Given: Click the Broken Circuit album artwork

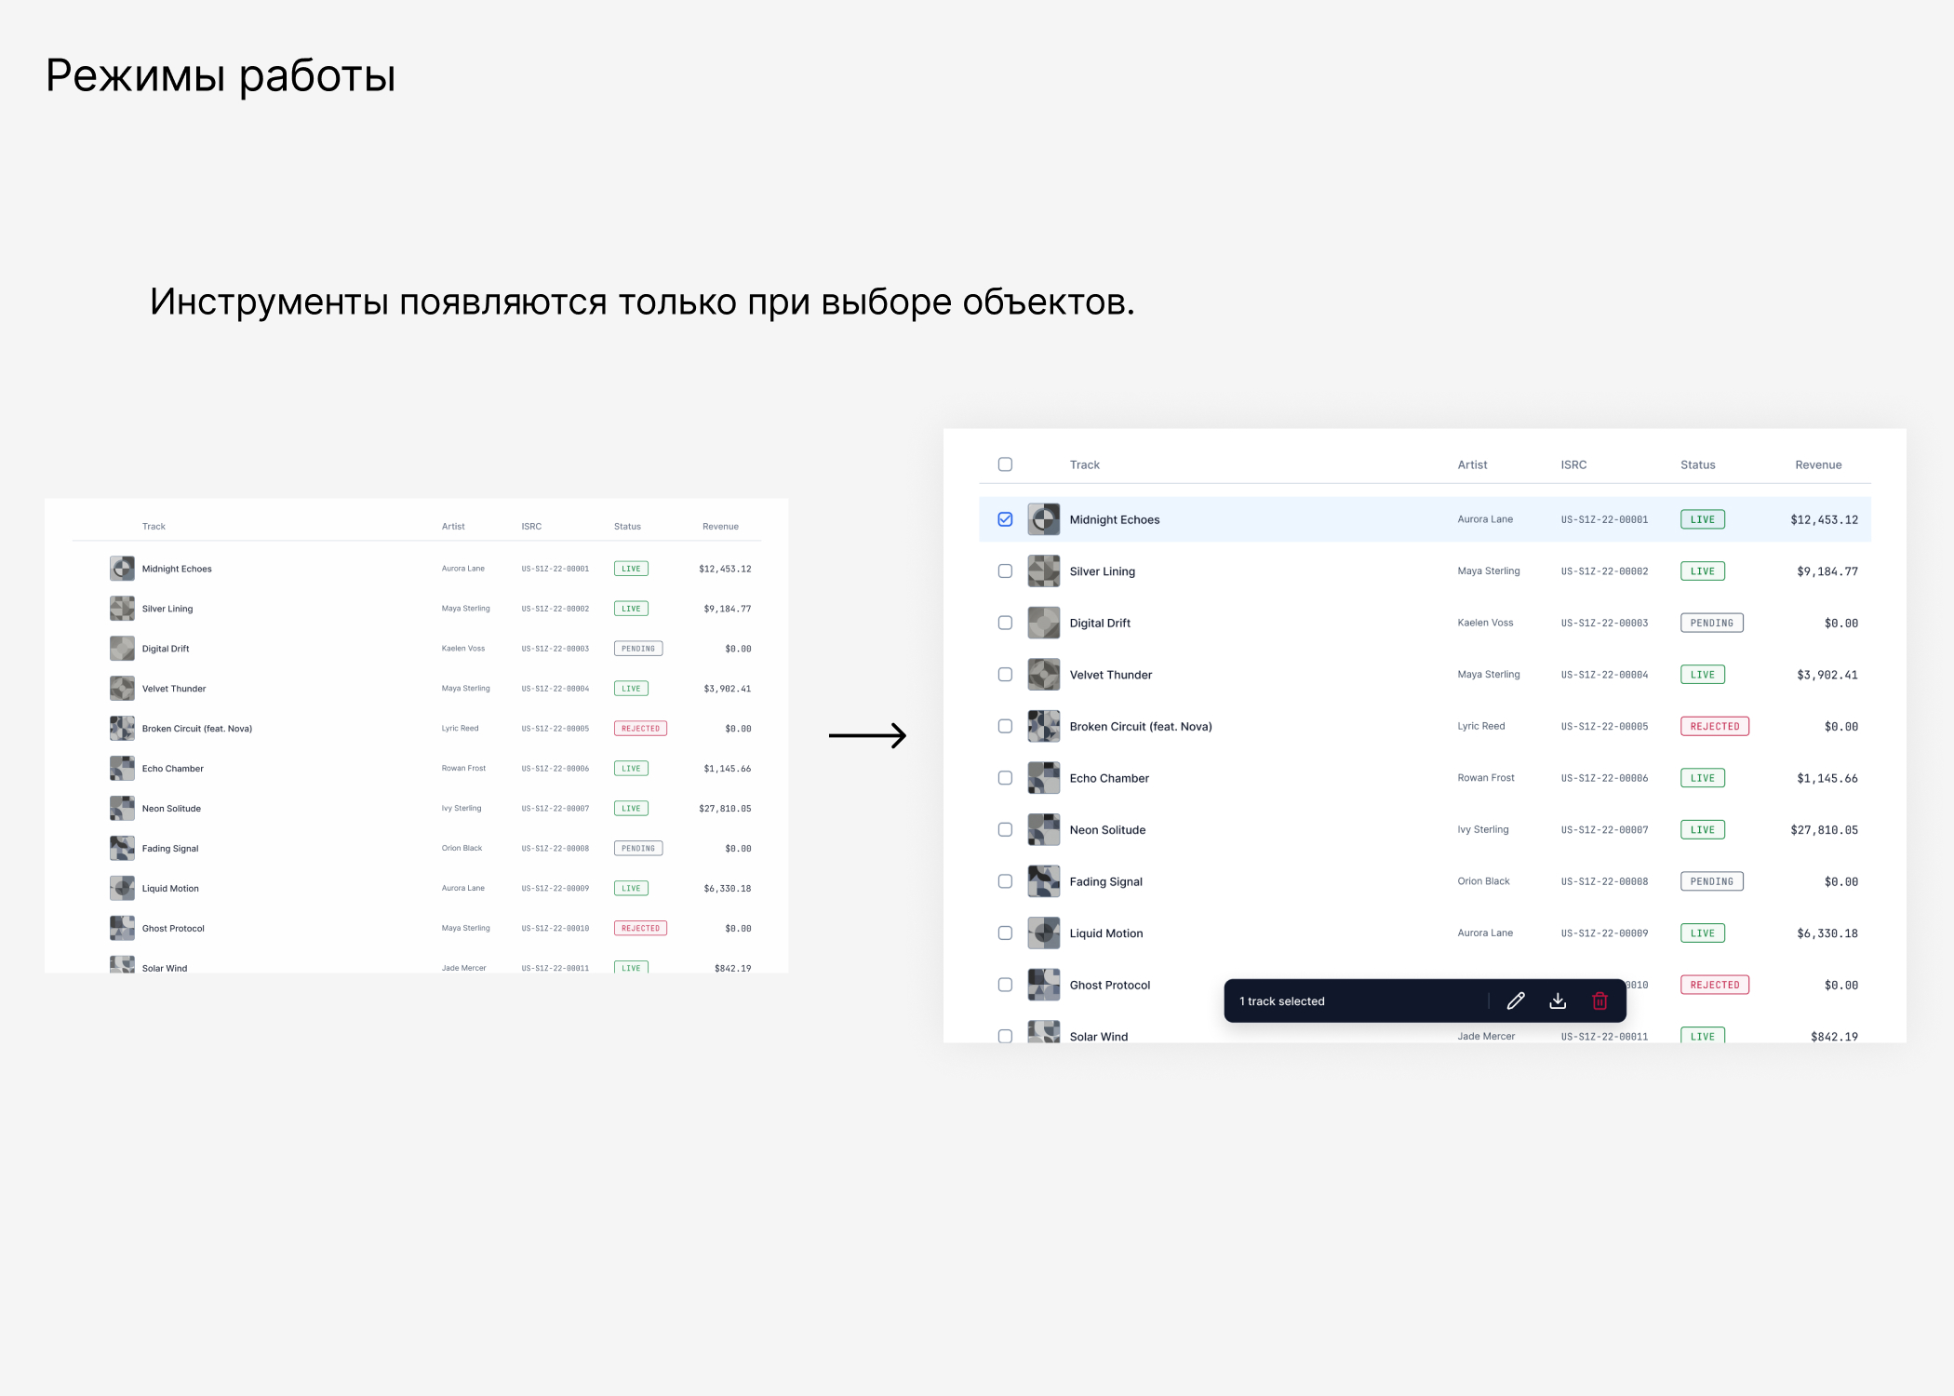Looking at the screenshot, I should [1043, 726].
